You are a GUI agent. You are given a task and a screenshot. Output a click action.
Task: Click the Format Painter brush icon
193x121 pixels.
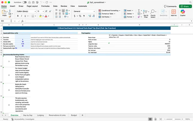pos(10,17)
